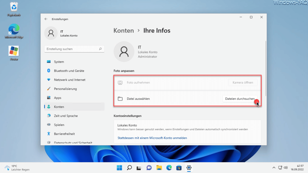Open the Windows Start menu
Viewport: 308px width, 173px height.
pyautogui.click(x=119, y=168)
